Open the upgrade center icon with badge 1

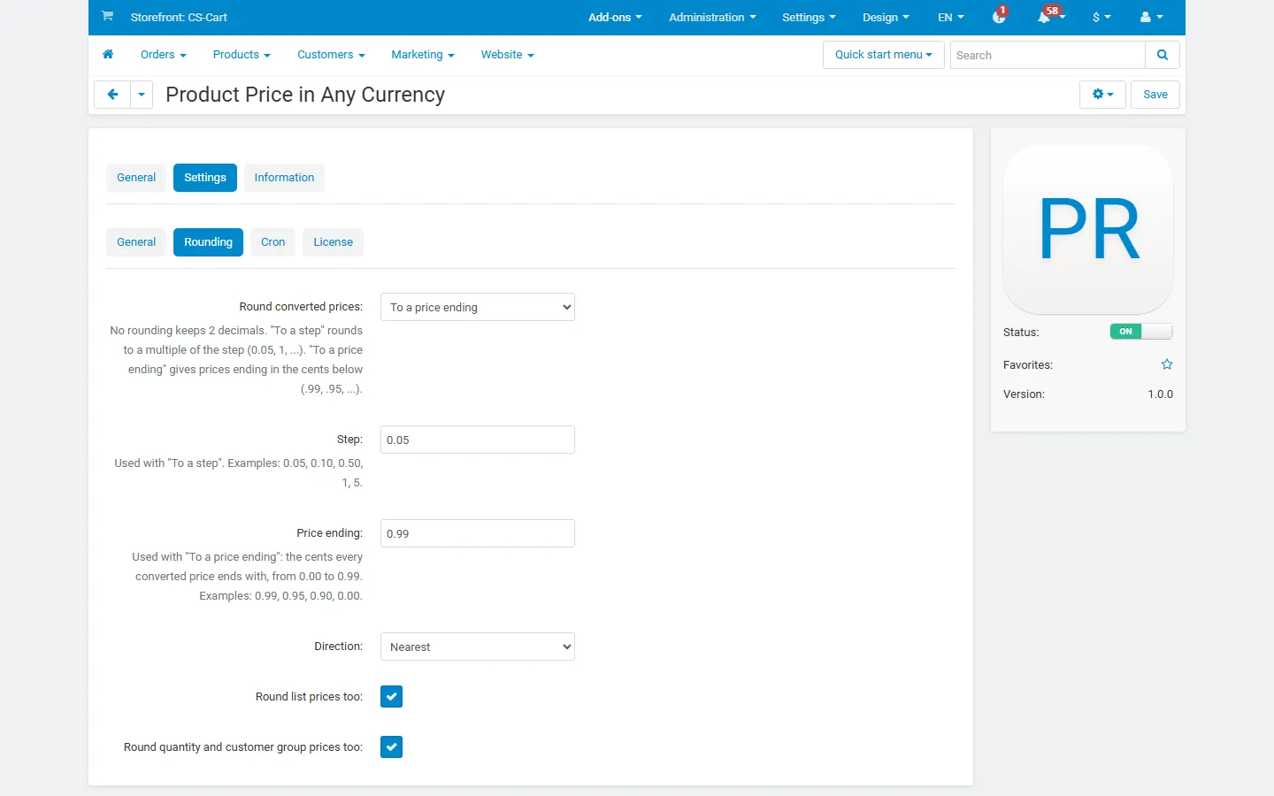(999, 17)
